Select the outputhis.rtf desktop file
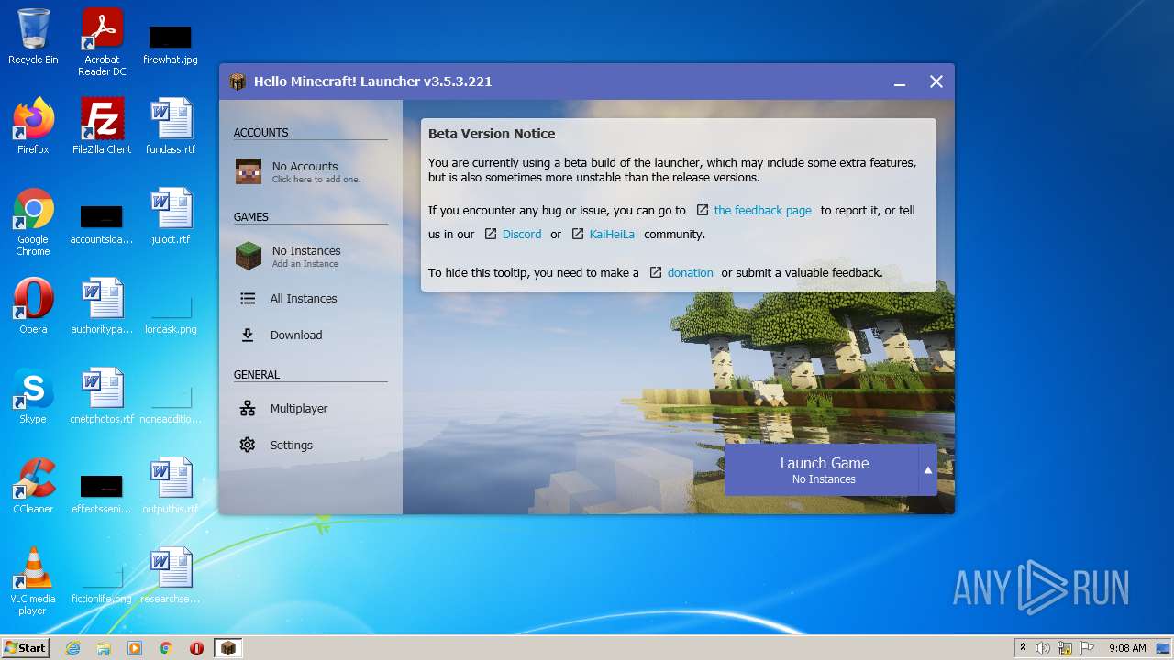The width and height of the screenshot is (1174, 660). tap(171, 486)
